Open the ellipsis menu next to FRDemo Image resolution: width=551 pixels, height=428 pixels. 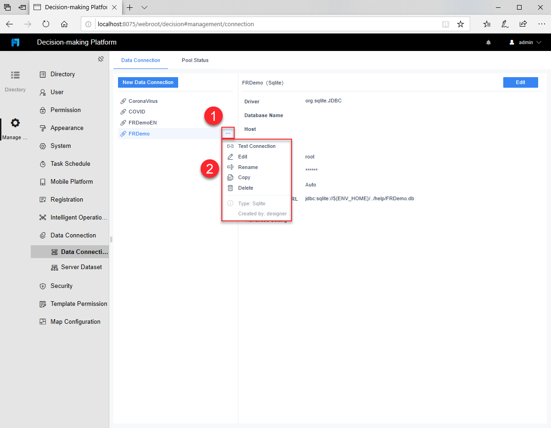(x=228, y=133)
